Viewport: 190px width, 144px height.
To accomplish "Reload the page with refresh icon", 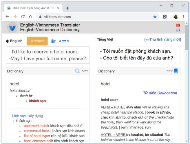I will pos(23,17).
